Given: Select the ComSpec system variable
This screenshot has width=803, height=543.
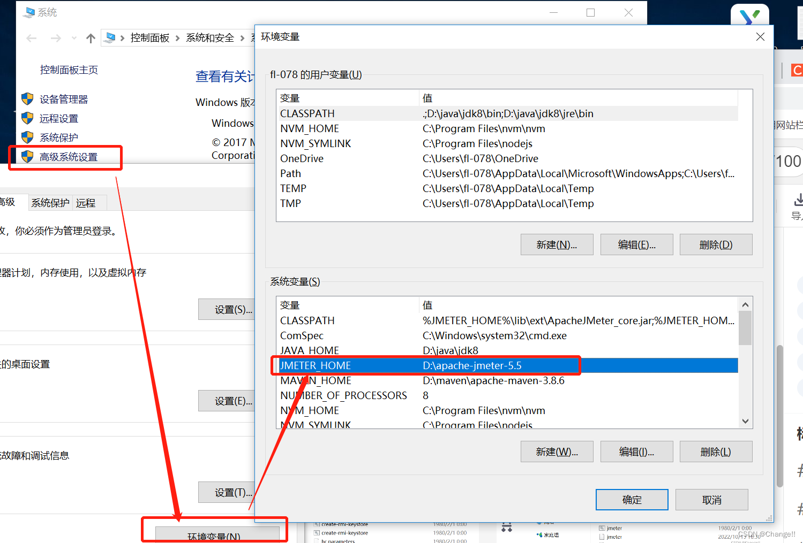Looking at the screenshot, I should click(x=507, y=335).
